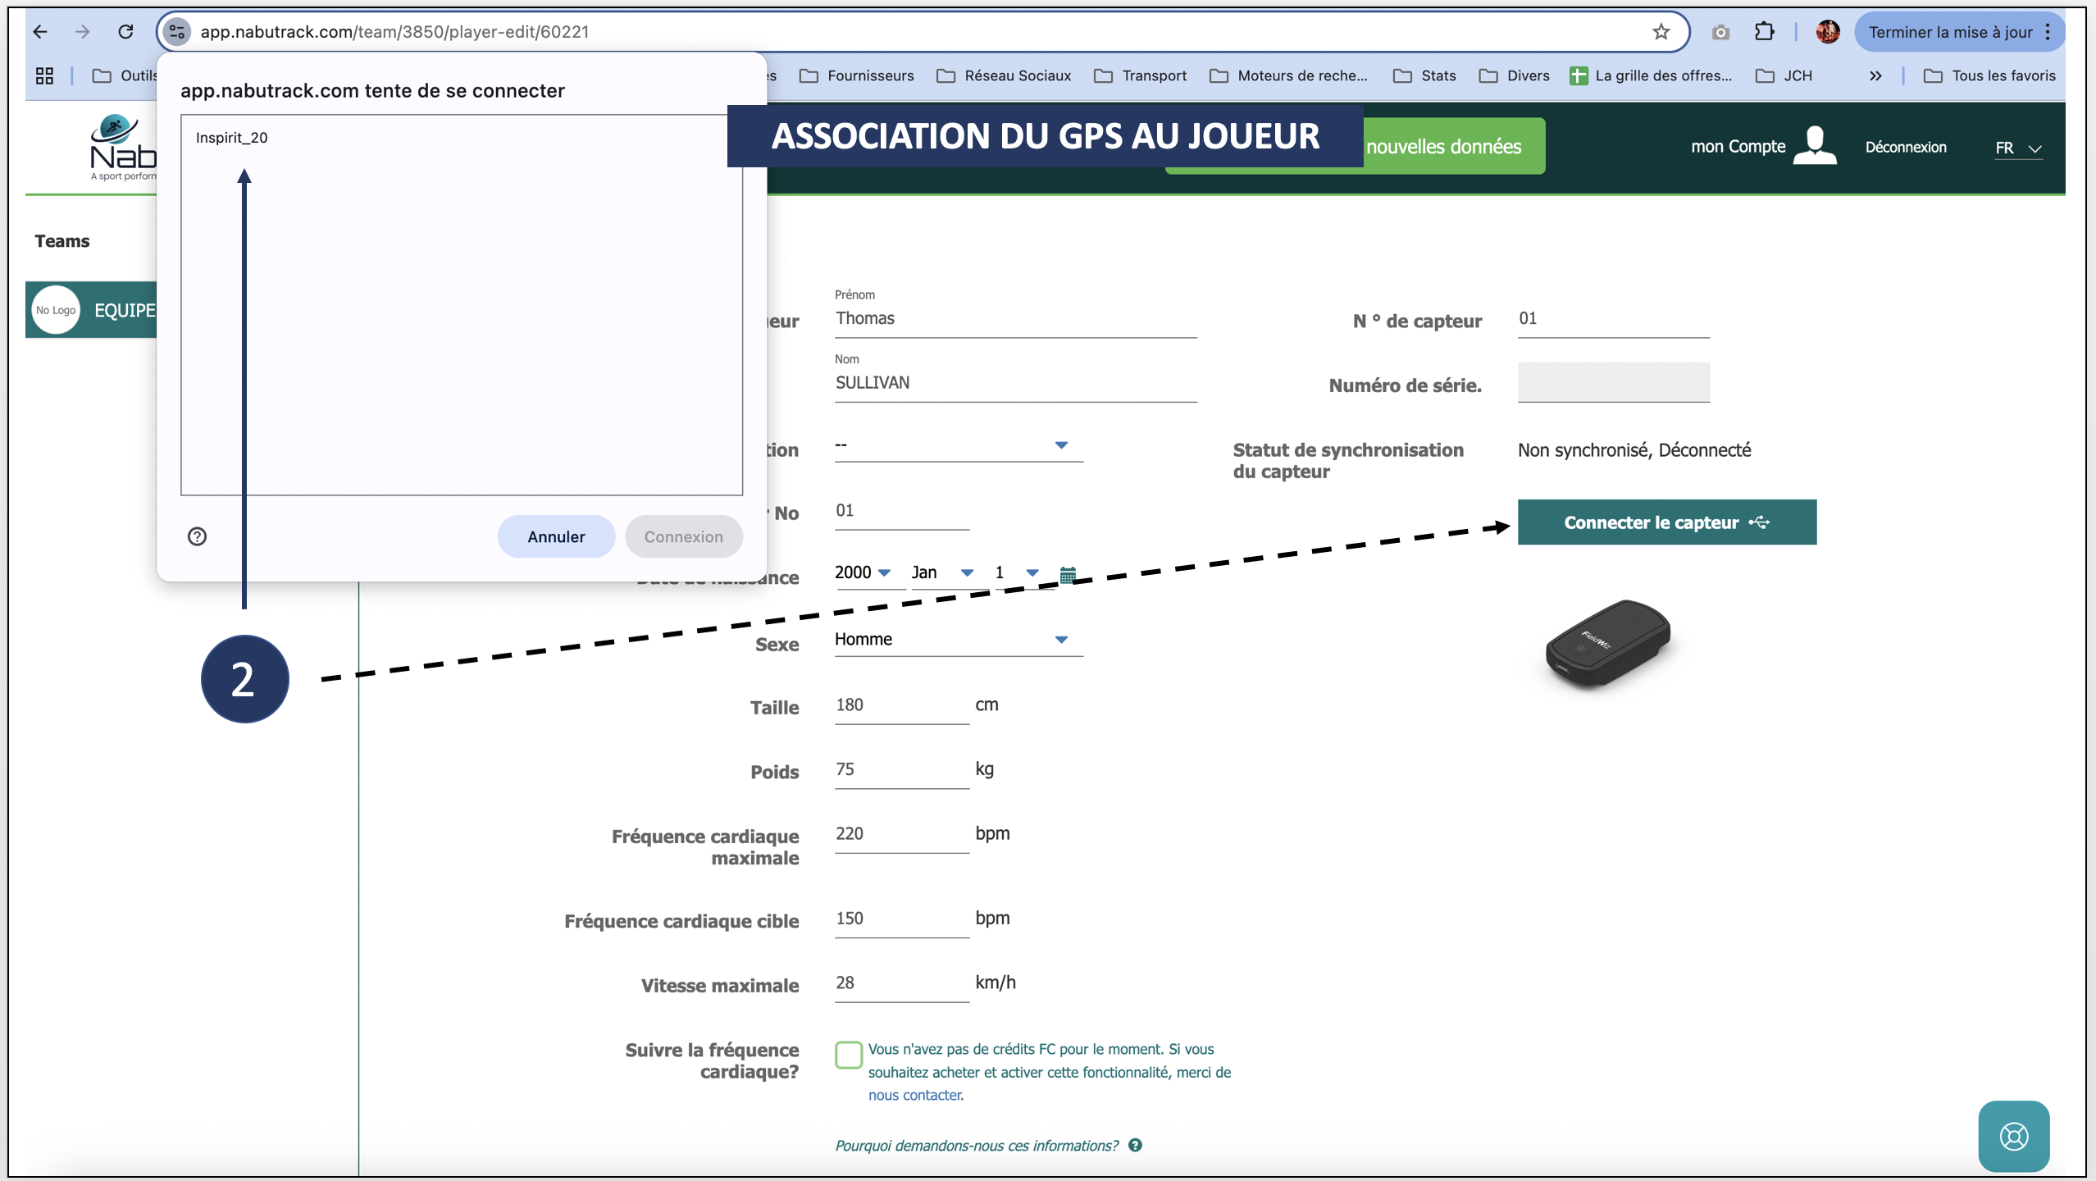Open the apps grid icon in bookmarks
Image resolution: width=2096 pixels, height=1181 pixels.
[x=44, y=75]
